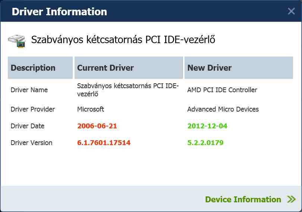Click the IDE controller device icon
The width and height of the screenshot is (302, 212).
pos(17,40)
